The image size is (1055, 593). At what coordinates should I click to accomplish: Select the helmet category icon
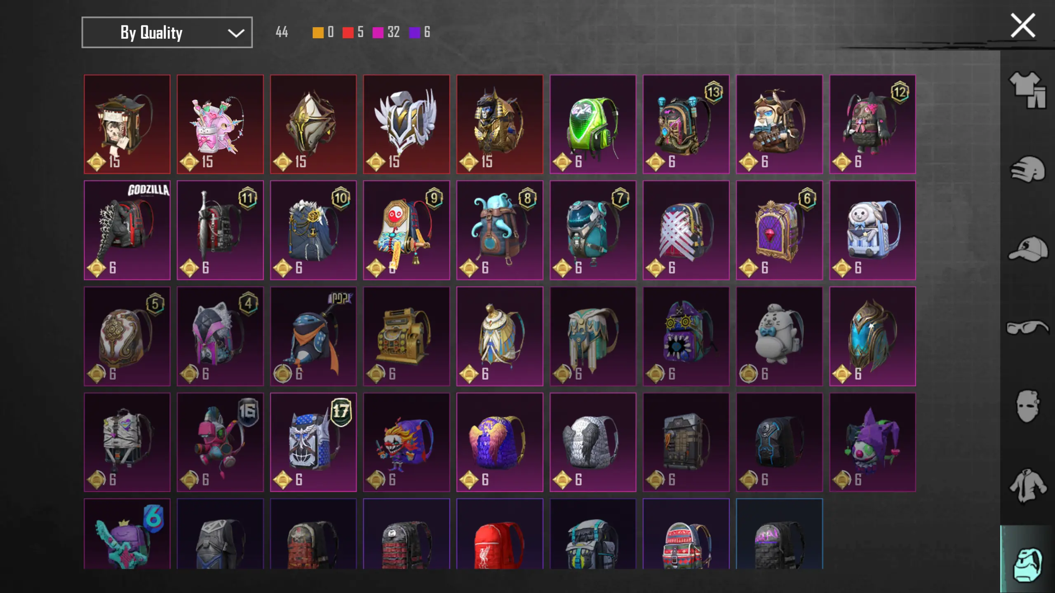pos(1028,169)
